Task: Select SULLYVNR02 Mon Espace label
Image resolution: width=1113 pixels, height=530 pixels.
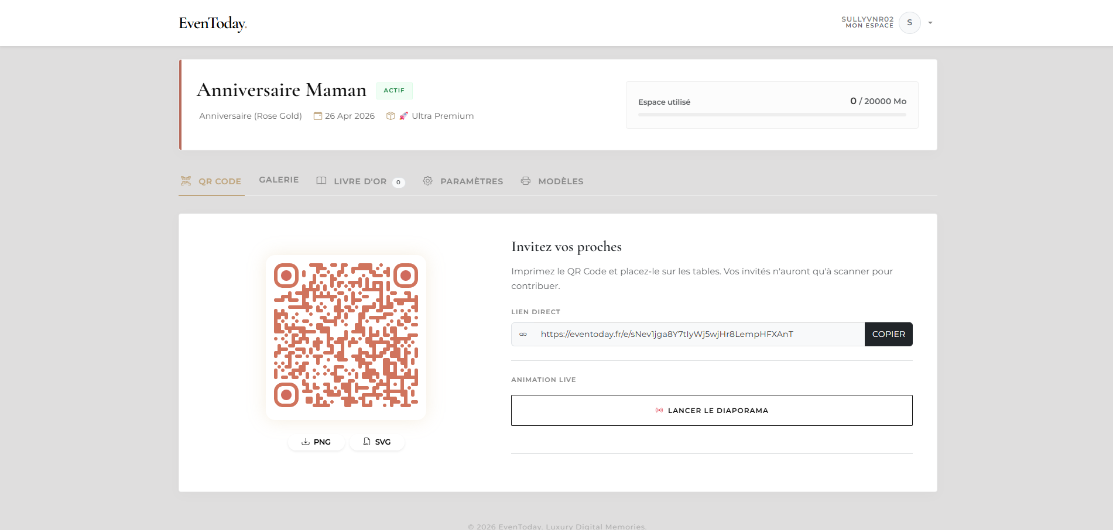Action: click(x=867, y=22)
